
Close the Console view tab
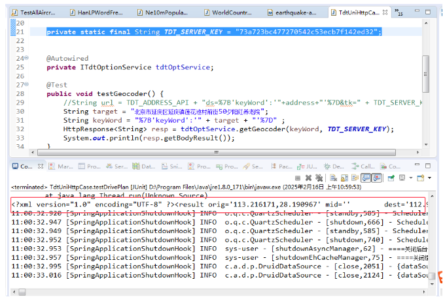click(x=41, y=166)
